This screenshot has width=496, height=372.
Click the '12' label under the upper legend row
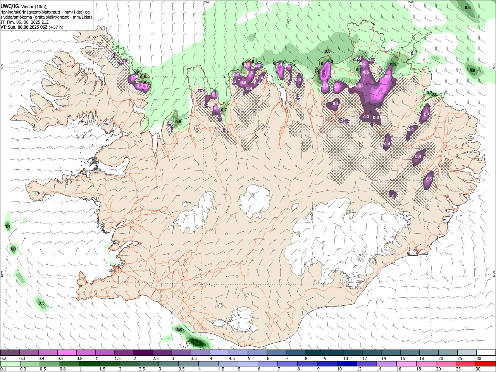365,358
